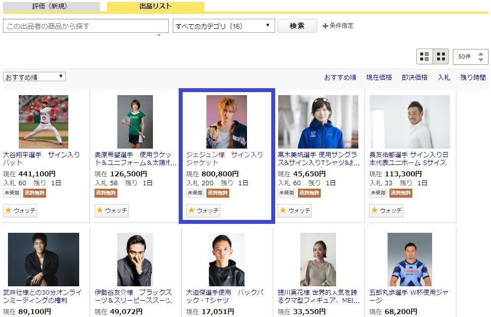Viewport: 491px width, 317px height.
Task: Sort listings by 入札
Action: (x=443, y=77)
